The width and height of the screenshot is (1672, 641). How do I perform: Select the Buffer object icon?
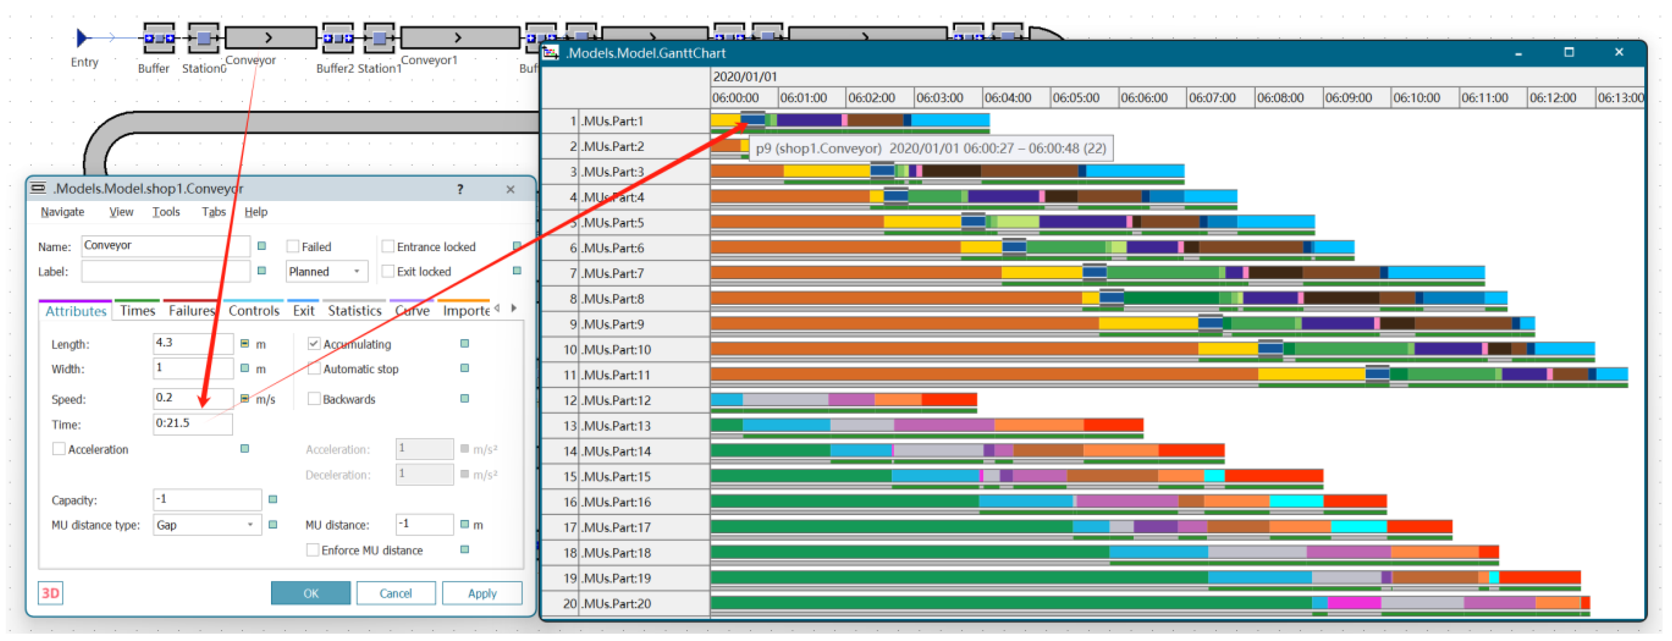tap(158, 38)
